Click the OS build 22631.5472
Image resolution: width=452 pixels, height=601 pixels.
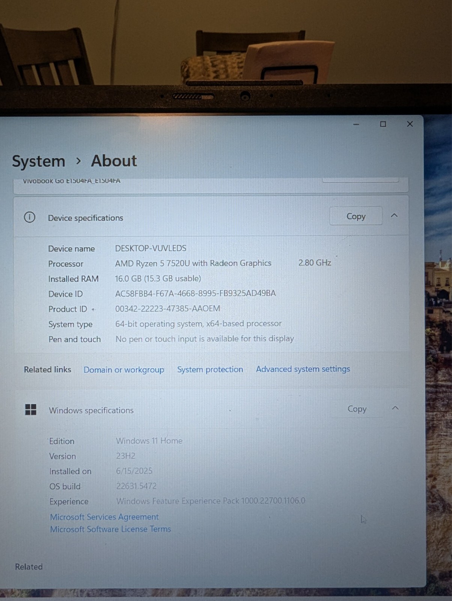(x=136, y=486)
